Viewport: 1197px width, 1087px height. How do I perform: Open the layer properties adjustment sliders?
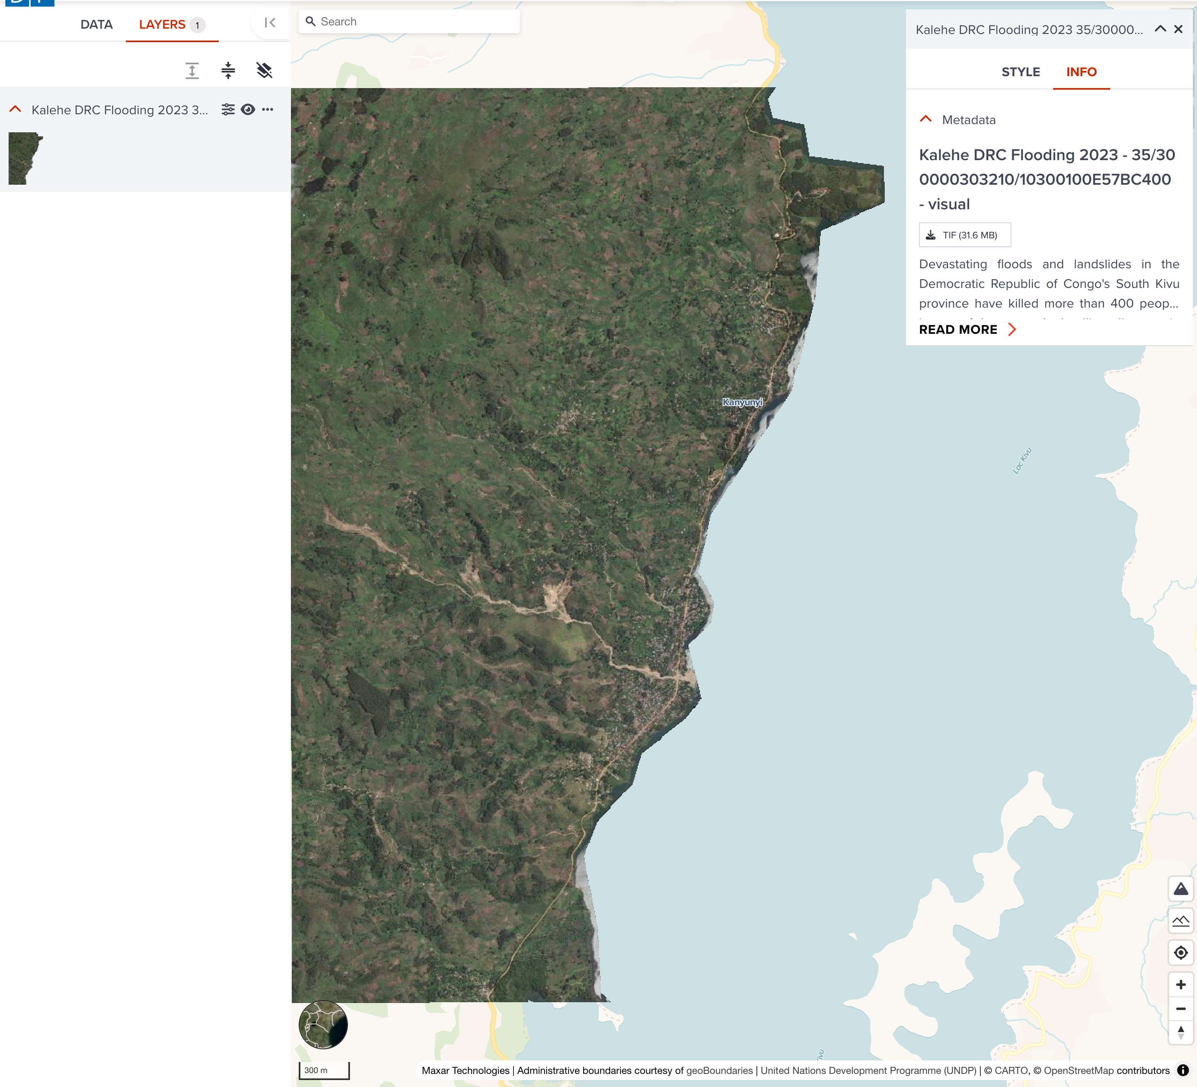228,109
